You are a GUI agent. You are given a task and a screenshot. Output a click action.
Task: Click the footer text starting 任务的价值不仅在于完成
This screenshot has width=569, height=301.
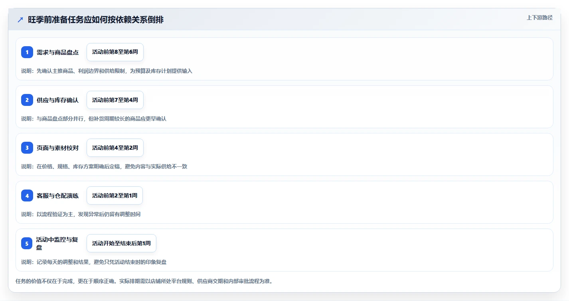[144, 281]
